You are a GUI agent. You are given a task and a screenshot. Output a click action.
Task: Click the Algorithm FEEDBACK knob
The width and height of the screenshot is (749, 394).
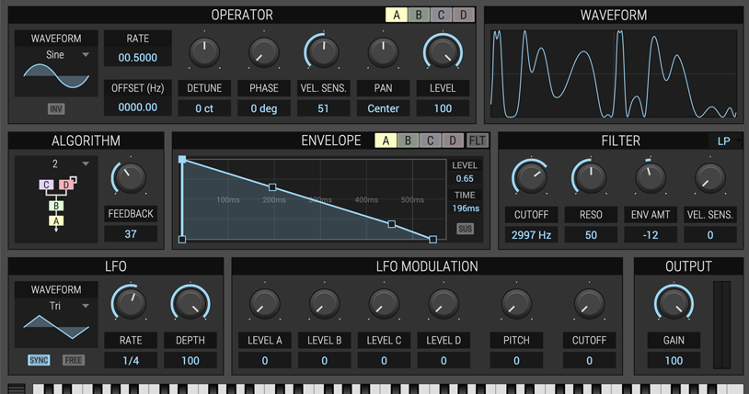click(130, 178)
